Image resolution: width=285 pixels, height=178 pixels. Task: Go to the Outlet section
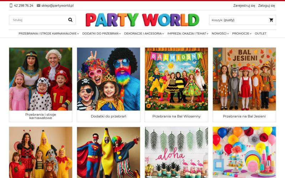[260, 33]
